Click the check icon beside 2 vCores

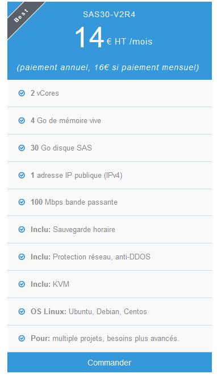22,93
